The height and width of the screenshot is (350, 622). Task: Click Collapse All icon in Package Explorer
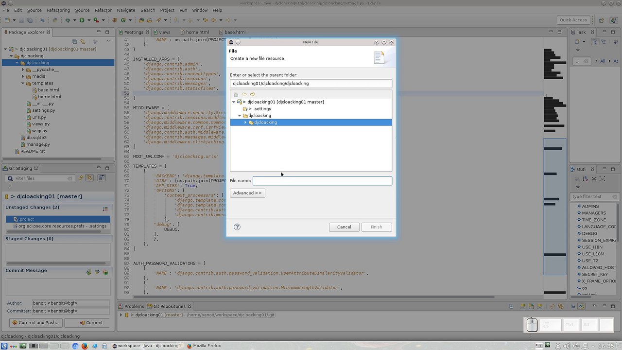74,42
